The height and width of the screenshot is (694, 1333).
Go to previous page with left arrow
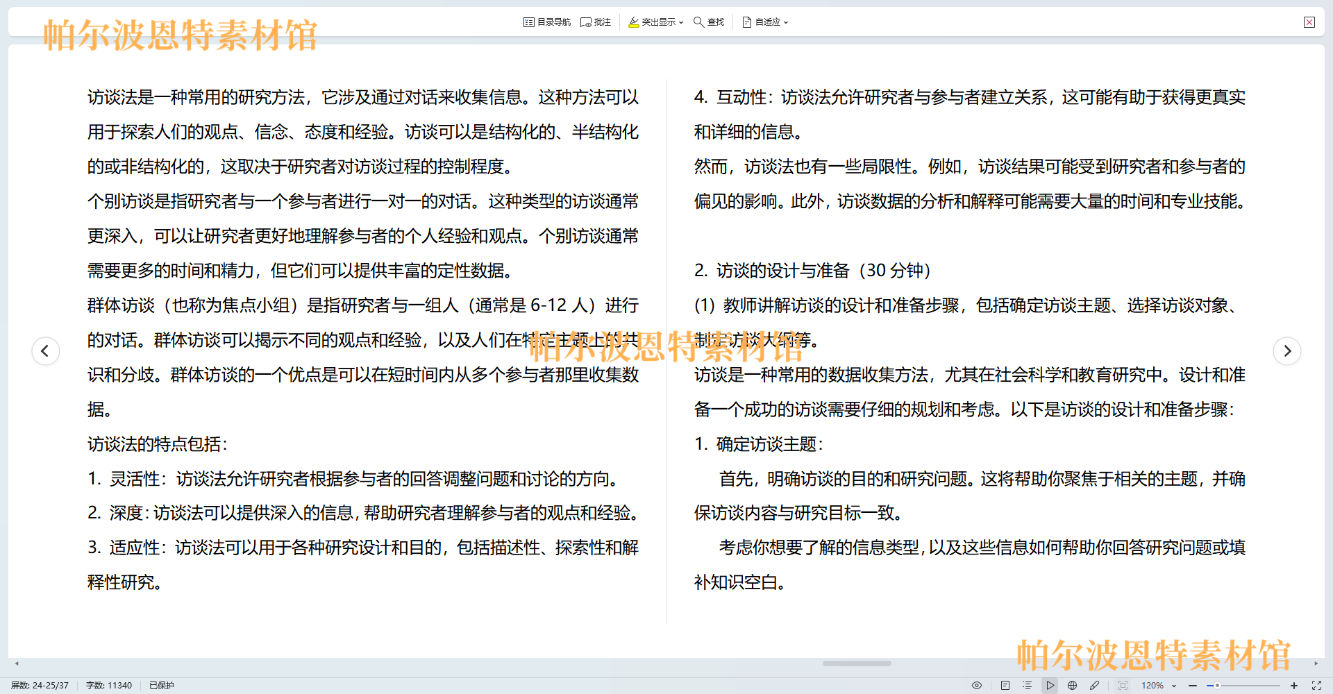click(x=46, y=350)
